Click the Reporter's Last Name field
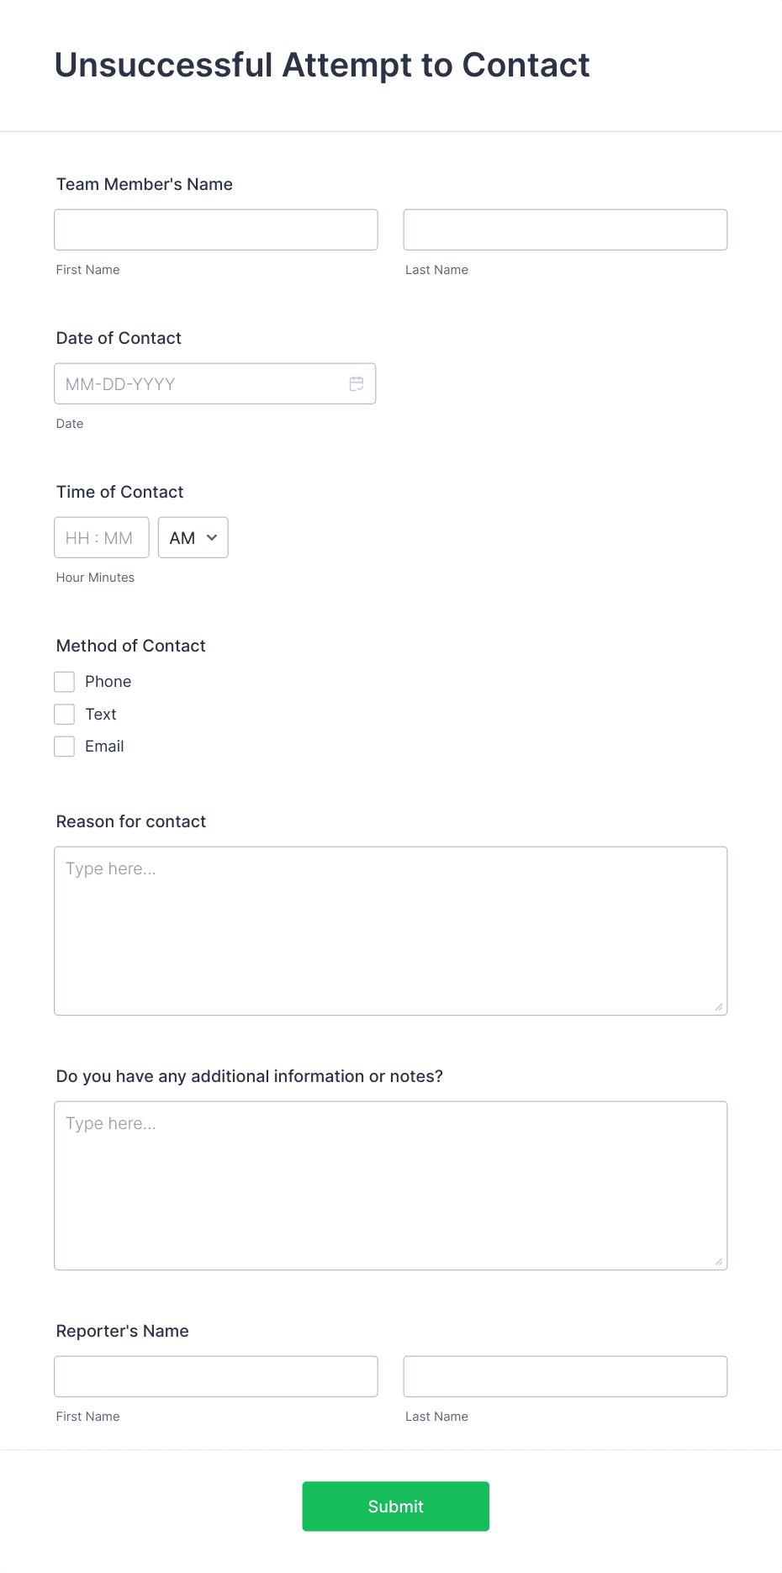Screen dimensions: 782x1573 click(565, 1376)
